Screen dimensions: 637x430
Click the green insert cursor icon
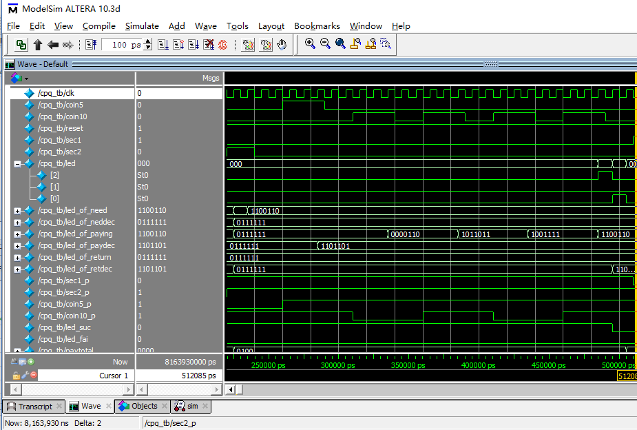[x=30, y=361]
